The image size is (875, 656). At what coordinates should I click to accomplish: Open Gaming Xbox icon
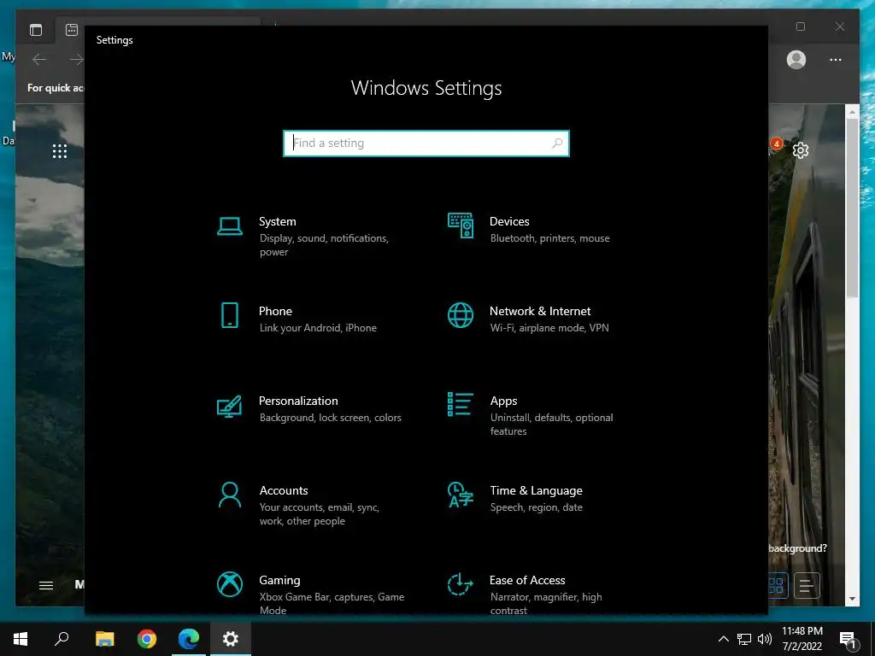(229, 584)
